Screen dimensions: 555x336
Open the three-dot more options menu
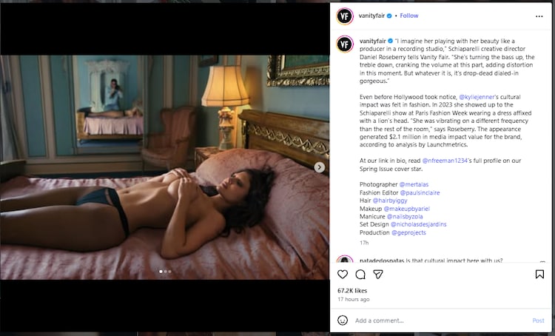click(539, 16)
